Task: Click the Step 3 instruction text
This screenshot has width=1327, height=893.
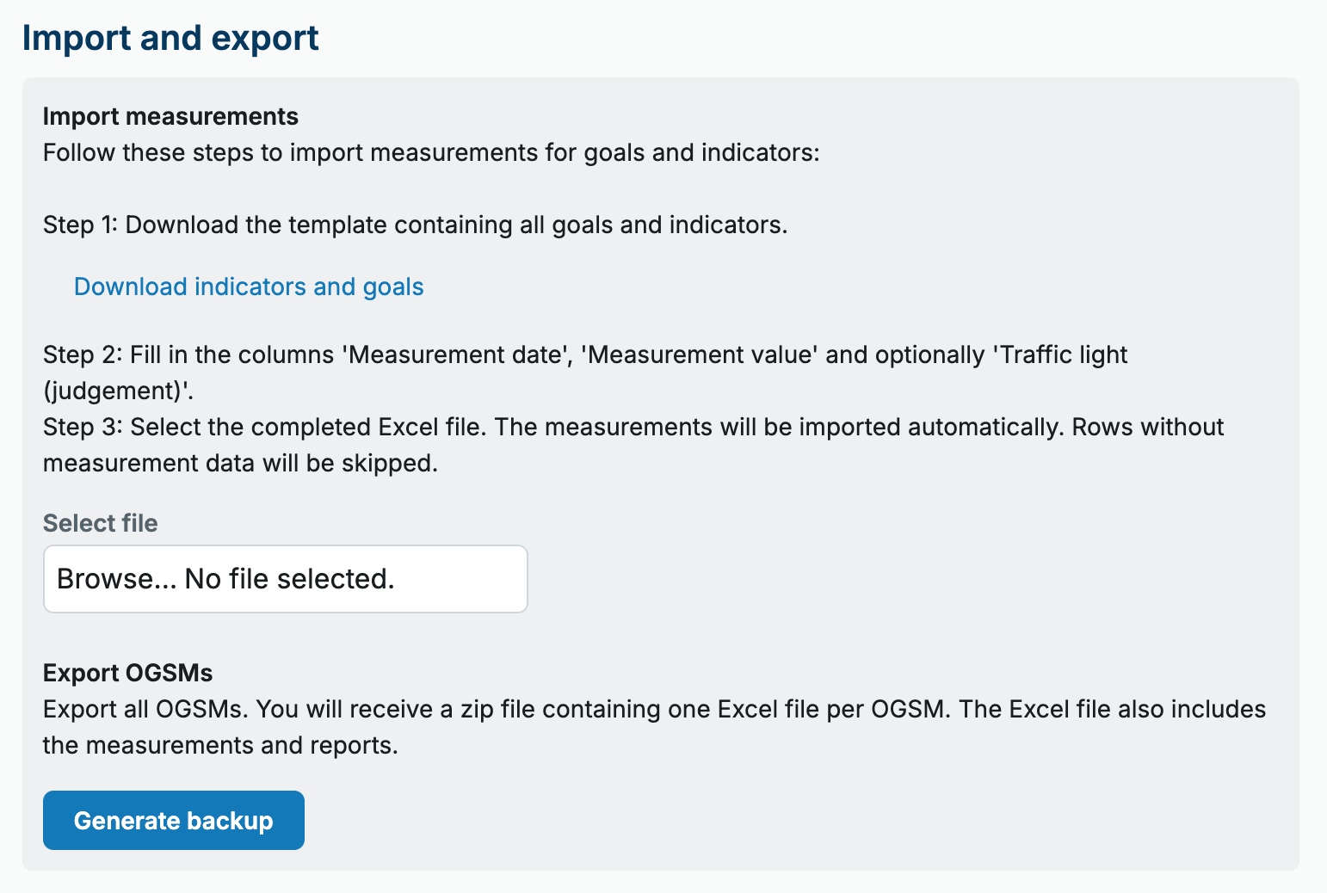Action: pos(633,444)
